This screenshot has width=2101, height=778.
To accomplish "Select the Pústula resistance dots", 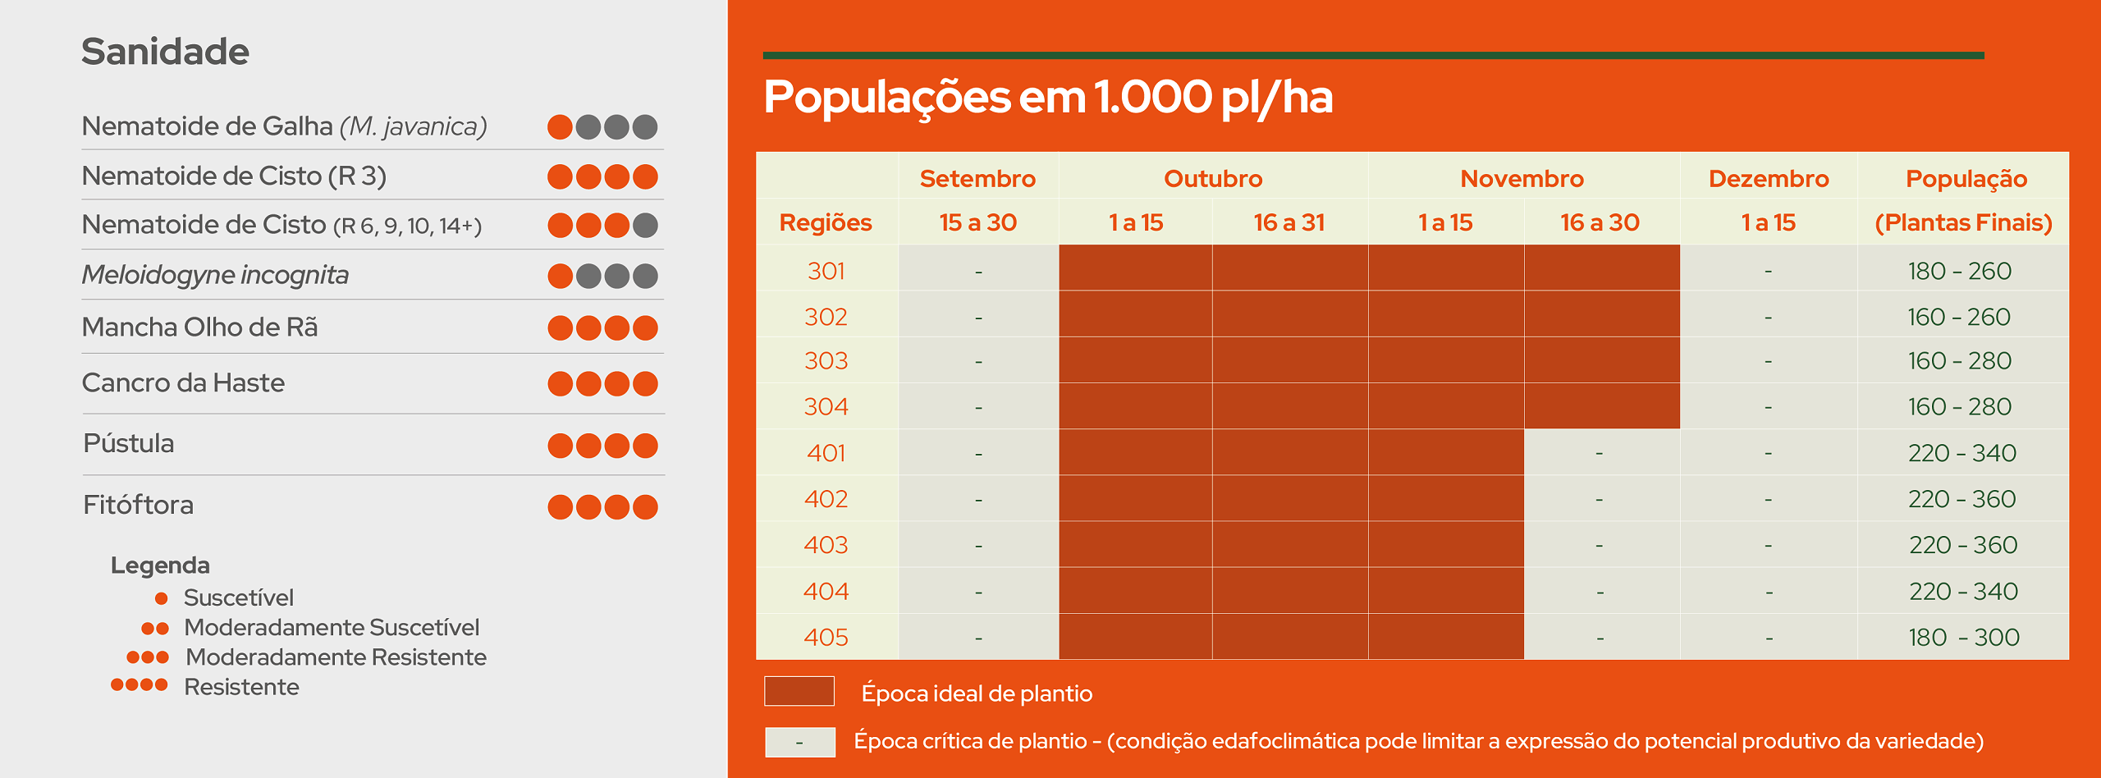I will [x=602, y=446].
